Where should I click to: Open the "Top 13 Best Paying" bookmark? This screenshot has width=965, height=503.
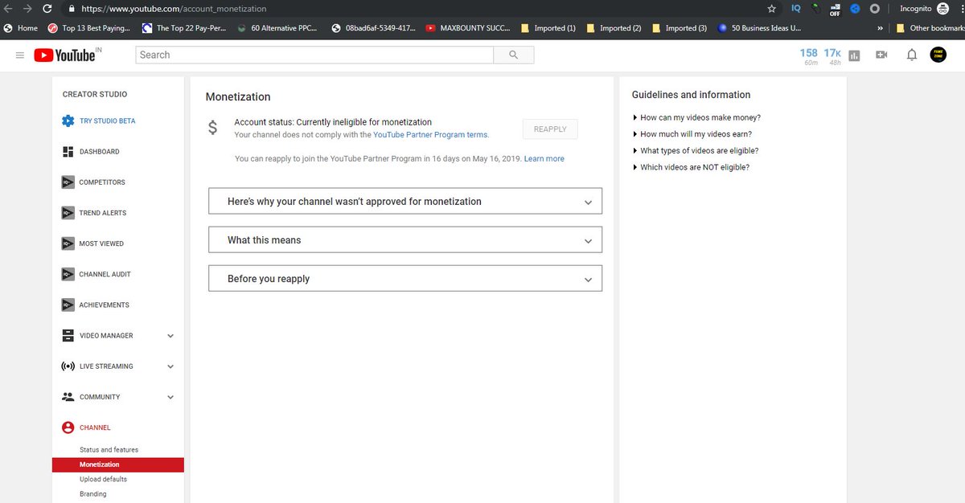coord(88,28)
